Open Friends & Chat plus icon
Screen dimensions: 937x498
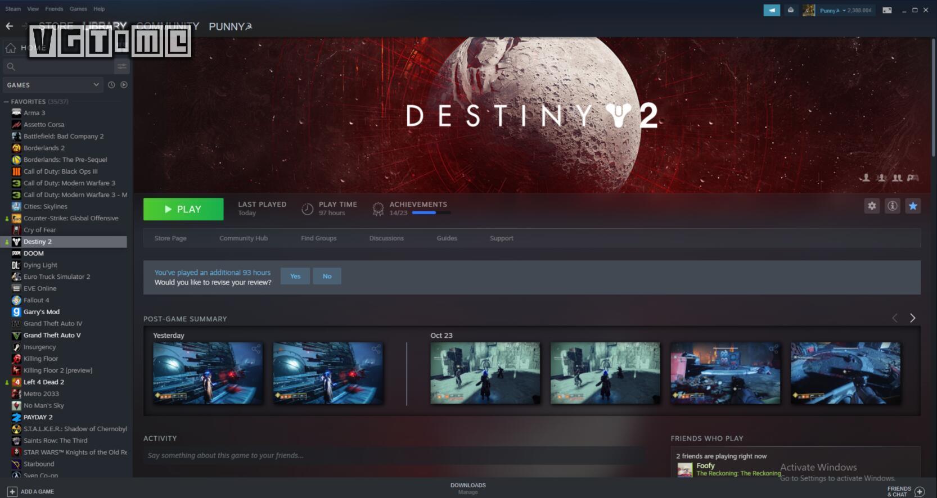tap(920, 491)
